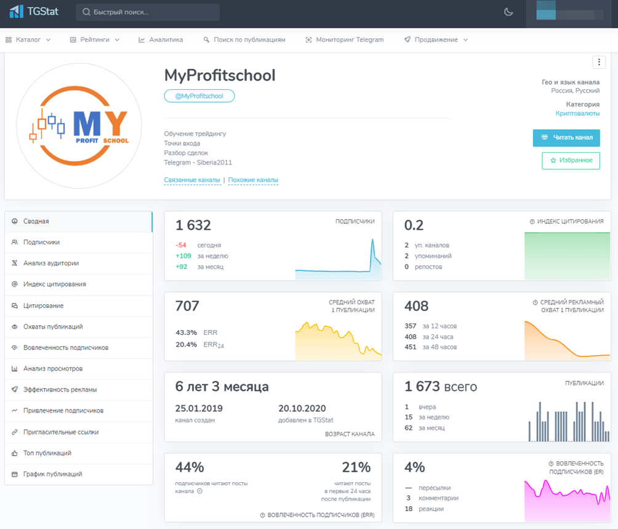Click the info icon beside подписчиков читают посты
The image size is (618, 529).
[x=200, y=491]
